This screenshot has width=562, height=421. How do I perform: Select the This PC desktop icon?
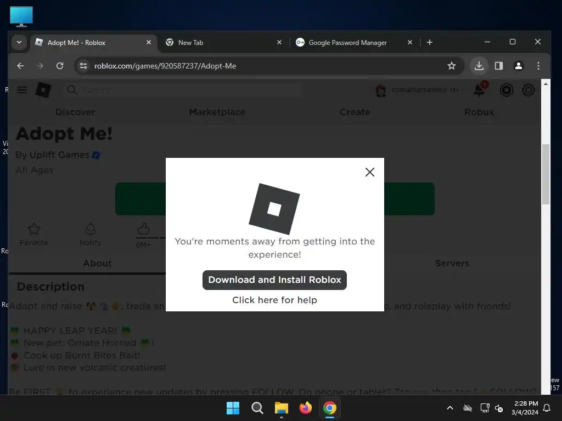point(21,16)
